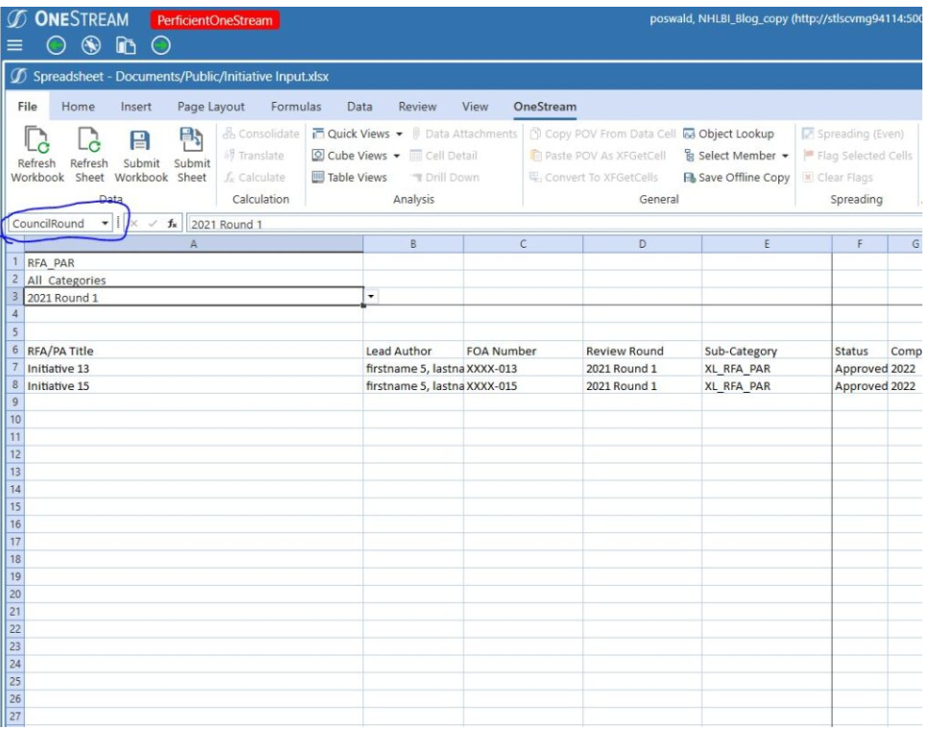The height and width of the screenshot is (754, 931).
Task: Click the PerficientOneStream red label
Action: pos(215,20)
